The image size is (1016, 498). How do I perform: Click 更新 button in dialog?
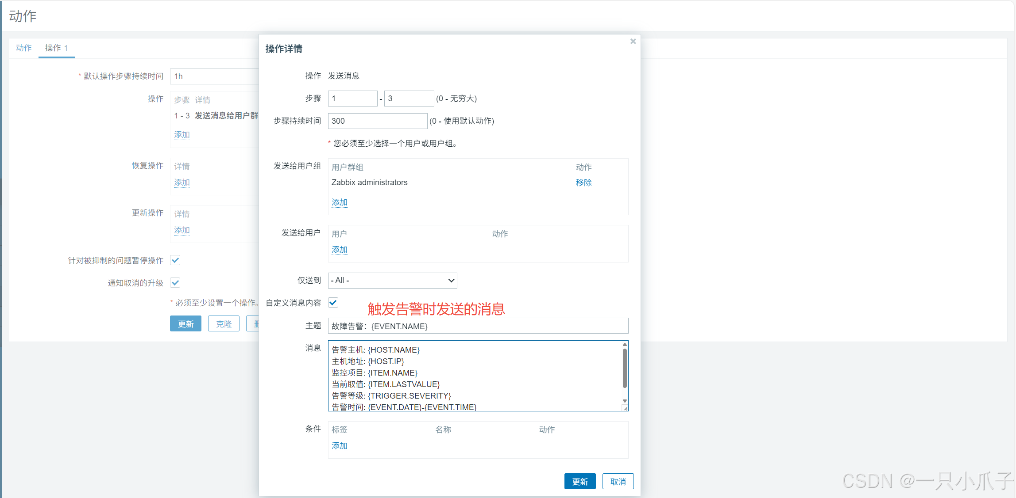pos(579,481)
